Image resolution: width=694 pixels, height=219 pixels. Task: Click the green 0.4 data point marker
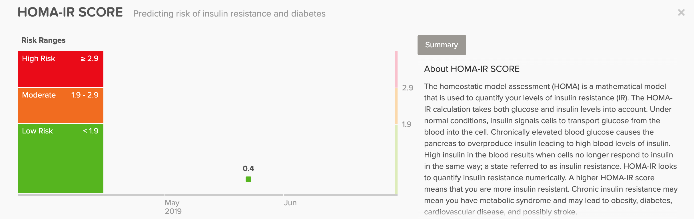[248, 179]
